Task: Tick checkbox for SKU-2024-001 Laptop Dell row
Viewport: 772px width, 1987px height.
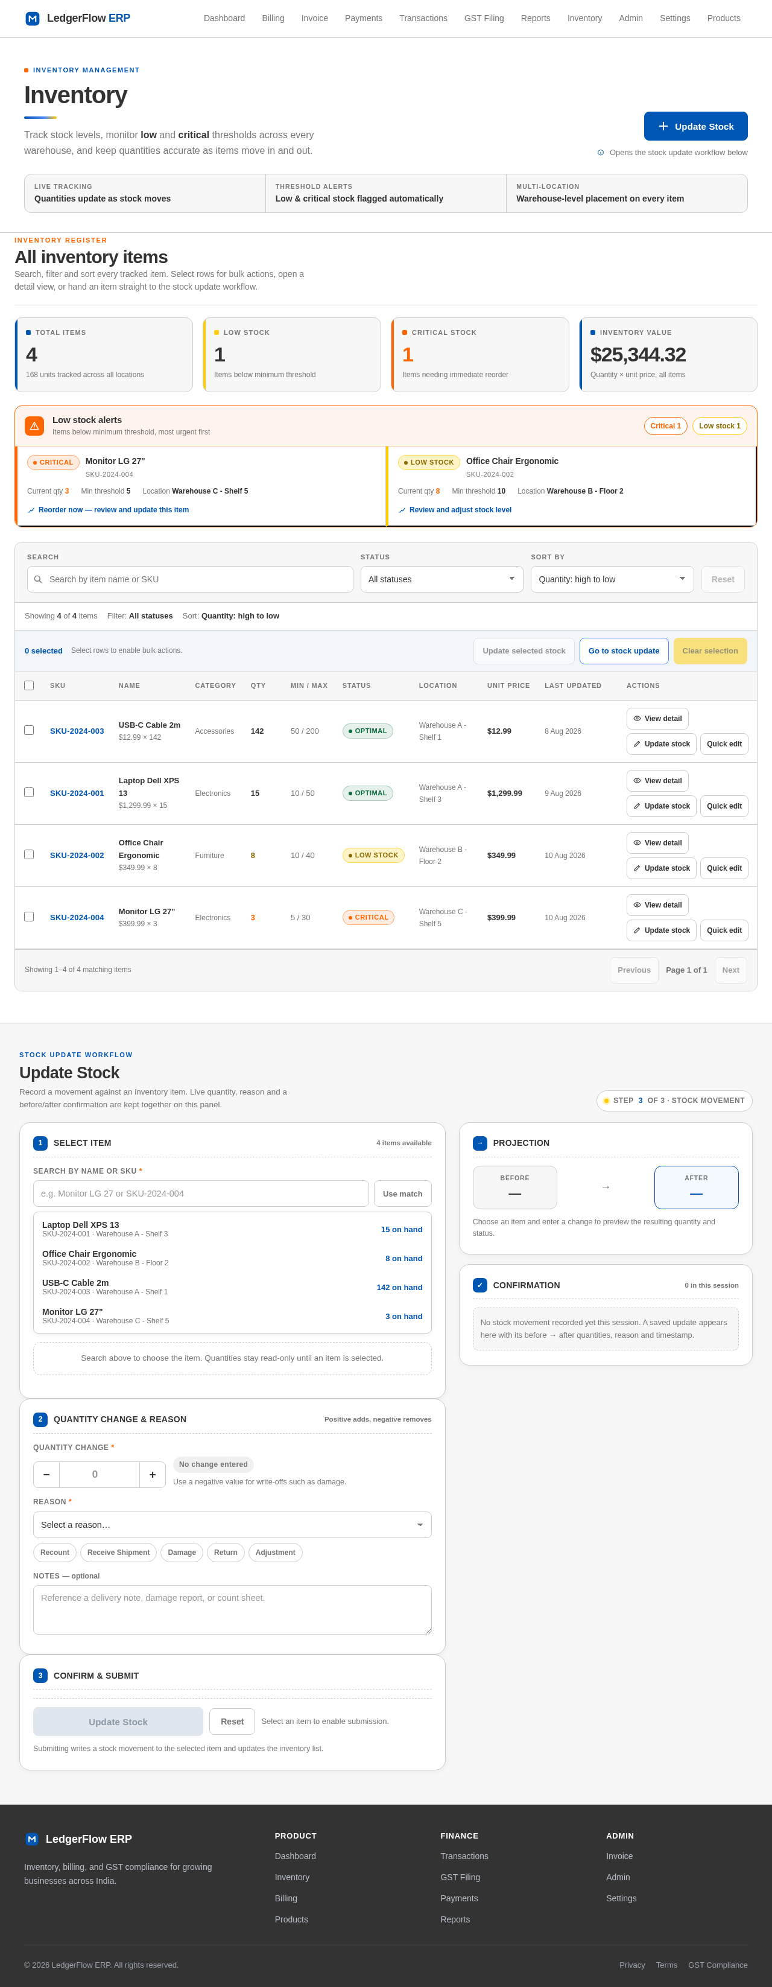Action: [x=28, y=792]
